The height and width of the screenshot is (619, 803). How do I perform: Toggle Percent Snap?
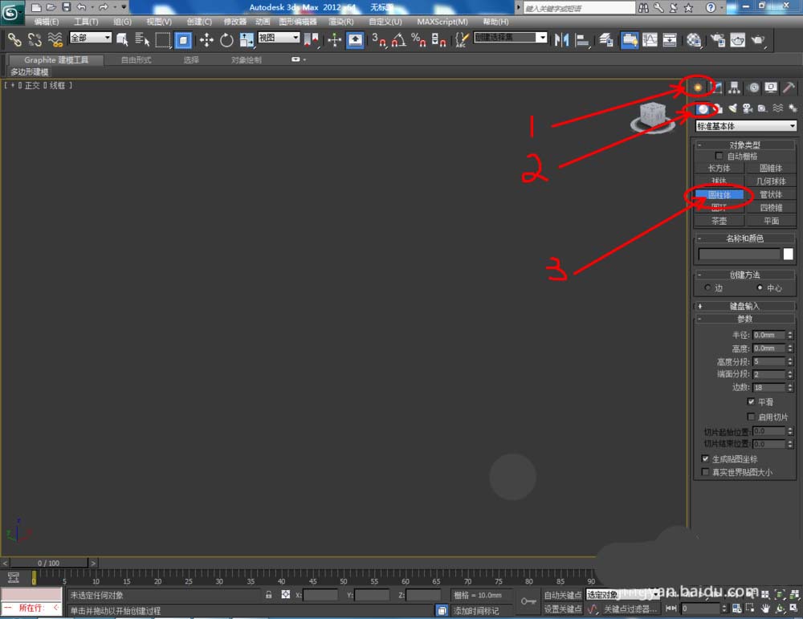(418, 40)
